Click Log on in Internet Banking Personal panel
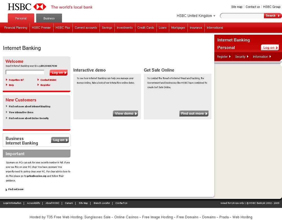Image resolution: width=282 pixels, height=220 pixels. pos(270,48)
